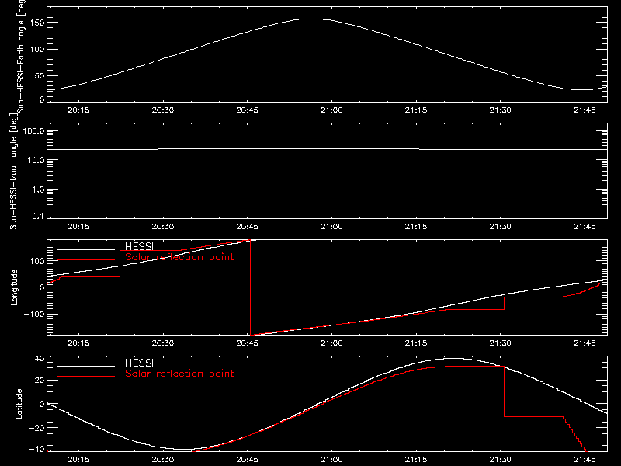Screen dimensions: 621x466
Task: Click 20:15 time label under Latitude plot
Action: click(x=78, y=460)
